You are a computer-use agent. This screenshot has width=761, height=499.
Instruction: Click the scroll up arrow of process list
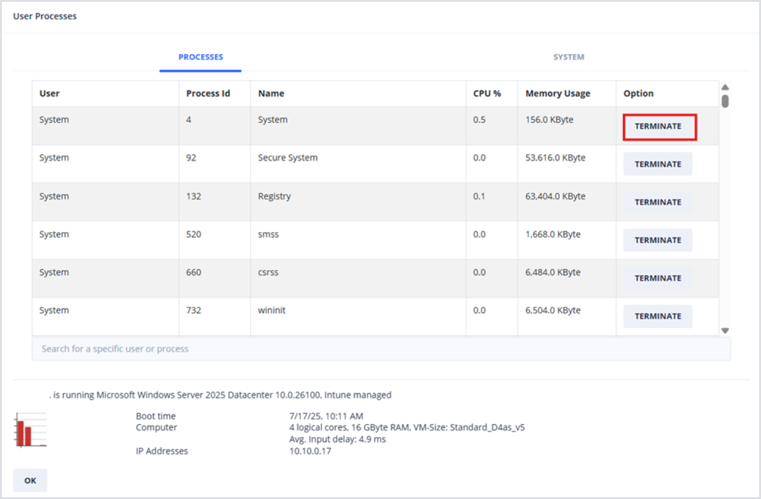[725, 87]
